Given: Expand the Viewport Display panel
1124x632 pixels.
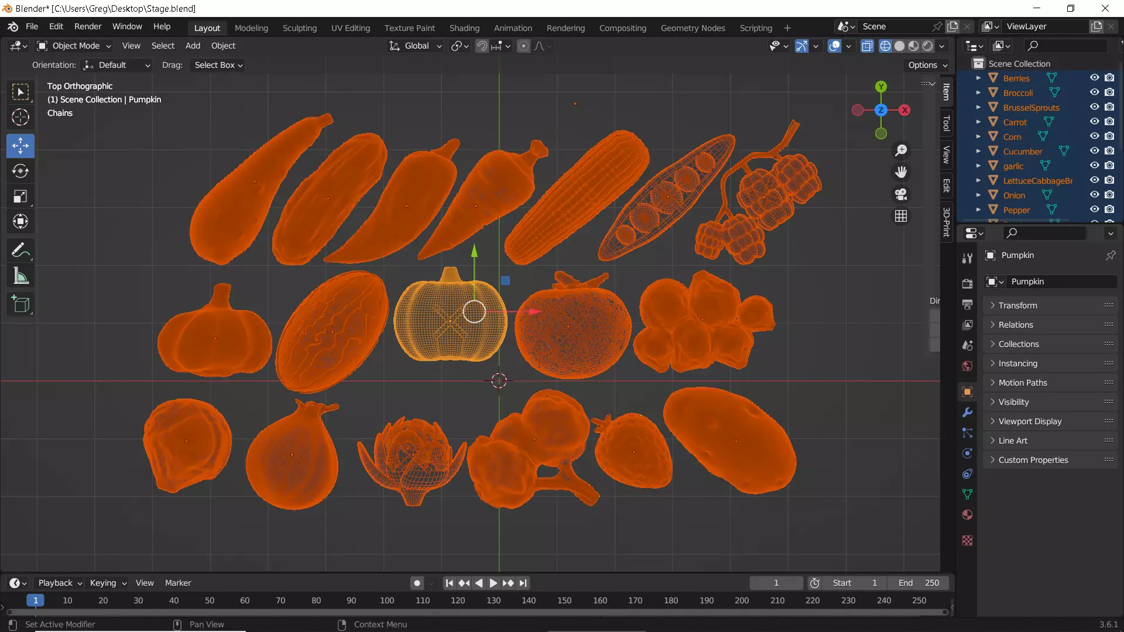Looking at the screenshot, I should [1029, 421].
